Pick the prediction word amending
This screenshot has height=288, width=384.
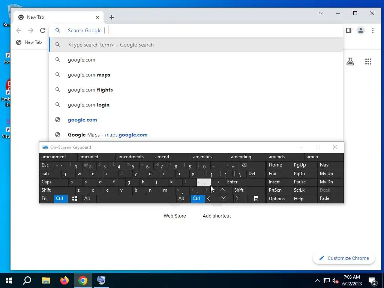[247, 157]
